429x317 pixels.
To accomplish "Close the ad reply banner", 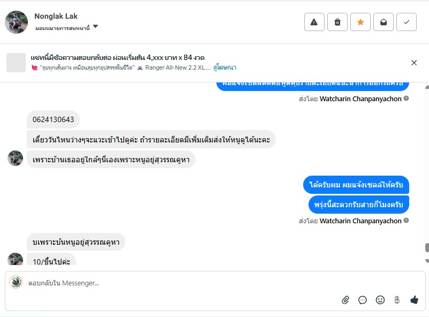I will point(414,63).
